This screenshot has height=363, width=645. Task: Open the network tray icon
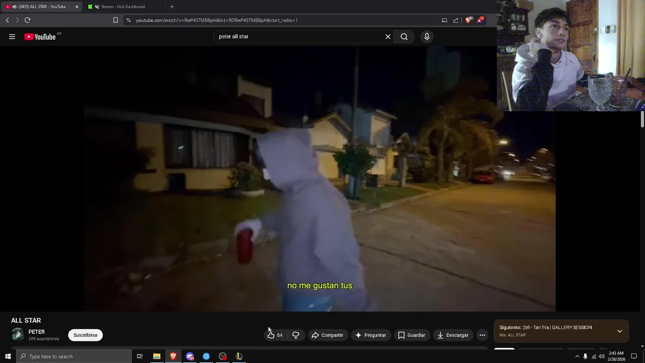coord(593,356)
